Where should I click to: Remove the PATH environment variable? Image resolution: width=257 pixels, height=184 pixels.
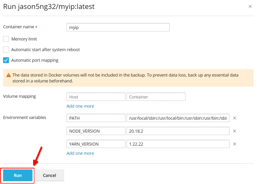(x=235, y=118)
